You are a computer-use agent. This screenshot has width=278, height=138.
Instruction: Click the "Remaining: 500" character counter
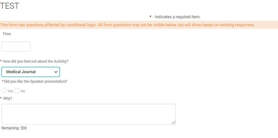coord(14,128)
